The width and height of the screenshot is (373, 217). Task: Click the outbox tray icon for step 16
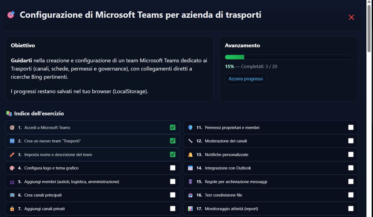coord(190,195)
